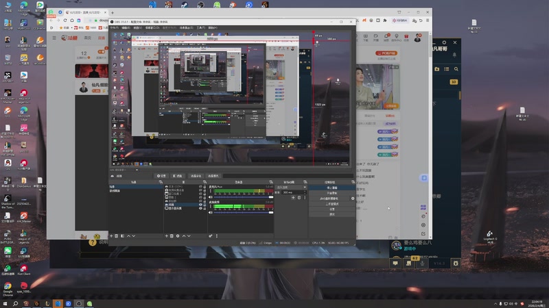Open scene filters icon in Scenes toolbar
This screenshot has height=308, width=549.
[x=122, y=236]
